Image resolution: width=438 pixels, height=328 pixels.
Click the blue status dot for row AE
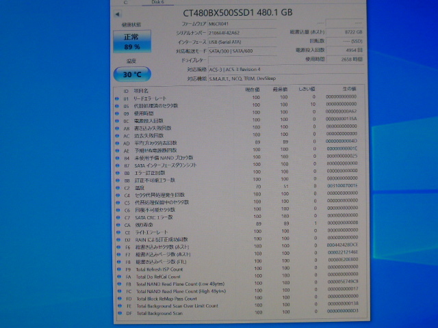[x=118, y=151]
